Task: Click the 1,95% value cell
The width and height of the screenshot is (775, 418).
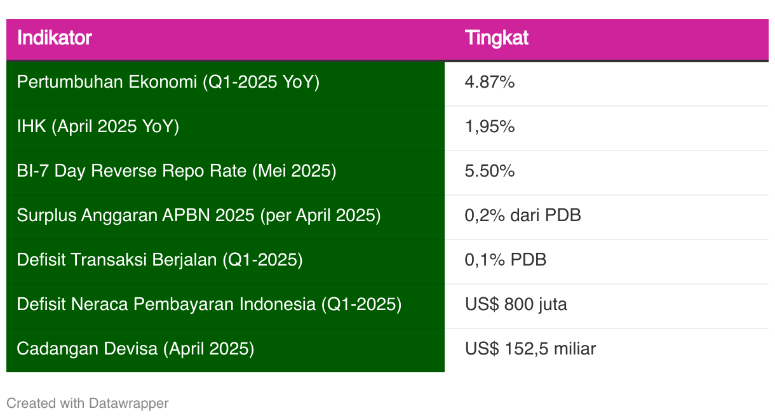Action: tap(607, 128)
